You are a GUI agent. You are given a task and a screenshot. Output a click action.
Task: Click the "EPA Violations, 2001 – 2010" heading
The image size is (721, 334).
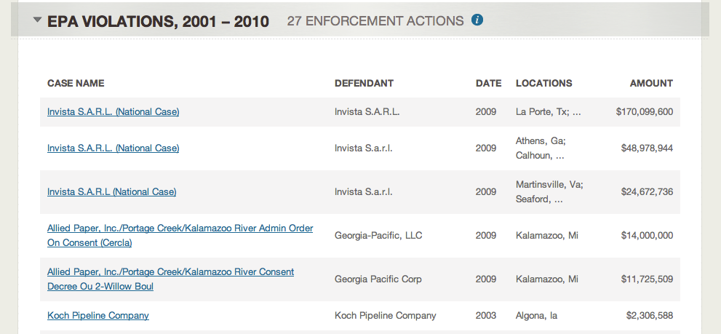point(158,21)
